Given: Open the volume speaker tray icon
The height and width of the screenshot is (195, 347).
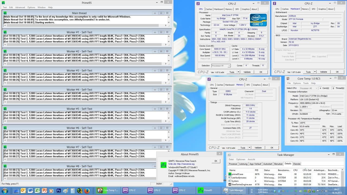Looking at the screenshot, I should pos(326,191).
